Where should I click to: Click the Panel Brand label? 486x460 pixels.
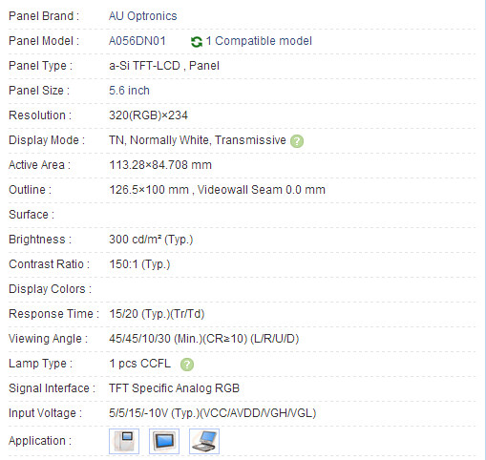pyautogui.click(x=44, y=16)
